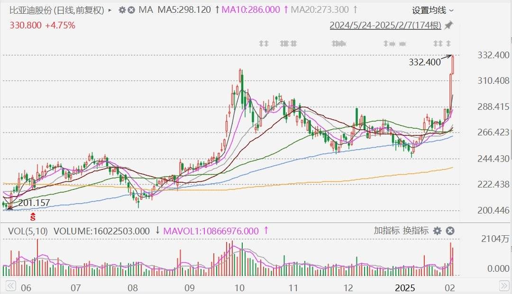Close the VOL indicator panel
This screenshot has width=512, height=294.
click(x=450, y=231)
